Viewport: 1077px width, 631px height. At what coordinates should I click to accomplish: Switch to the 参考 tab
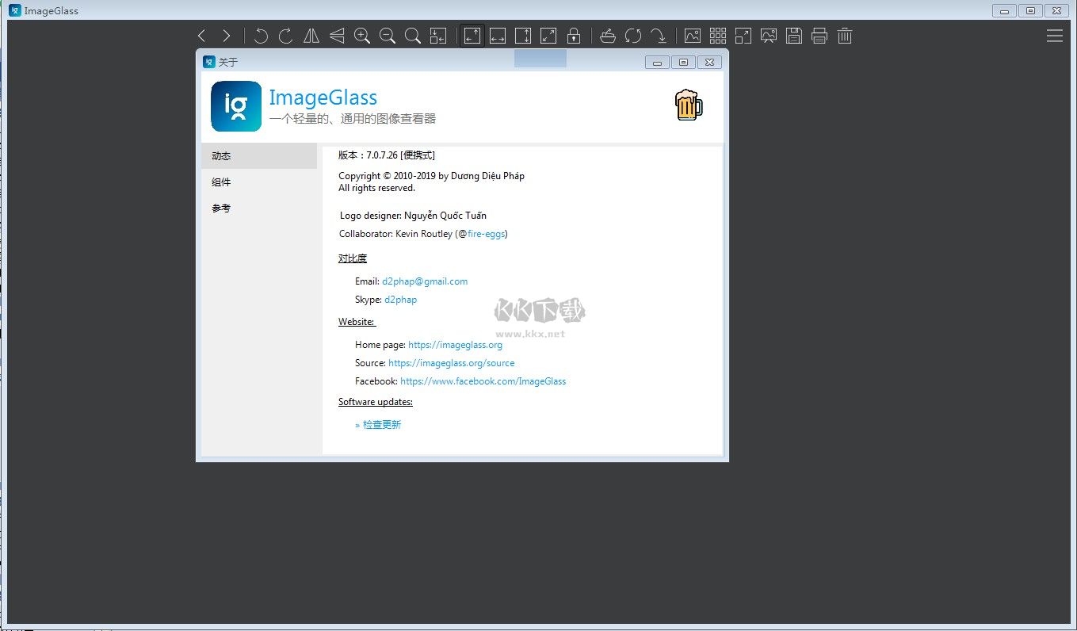[x=220, y=208]
